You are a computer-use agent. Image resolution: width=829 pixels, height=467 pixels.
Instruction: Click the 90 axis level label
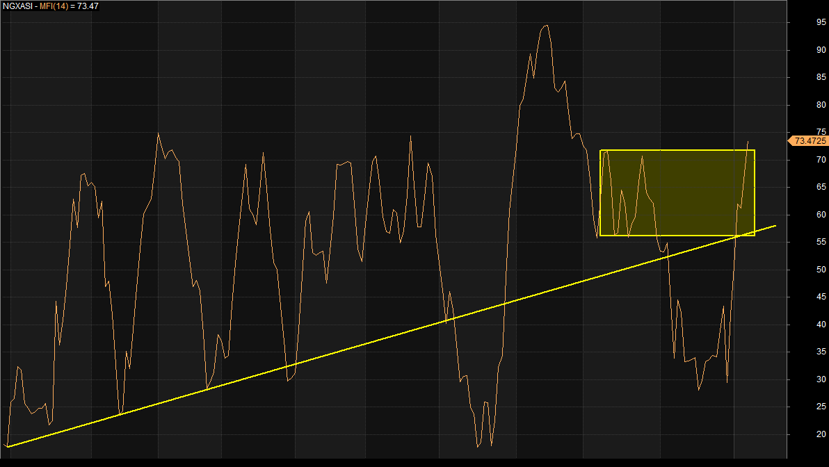coord(821,49)
